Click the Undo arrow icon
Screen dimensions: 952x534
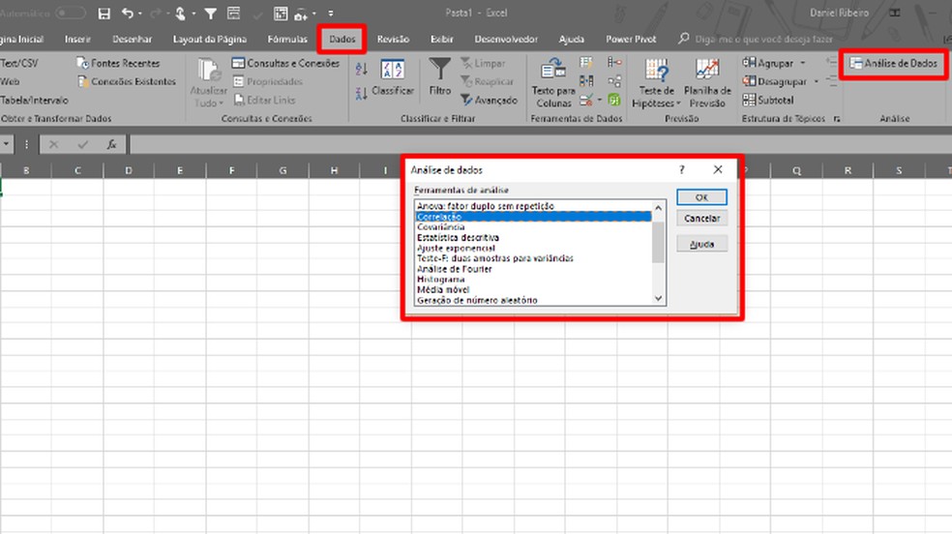127,13
